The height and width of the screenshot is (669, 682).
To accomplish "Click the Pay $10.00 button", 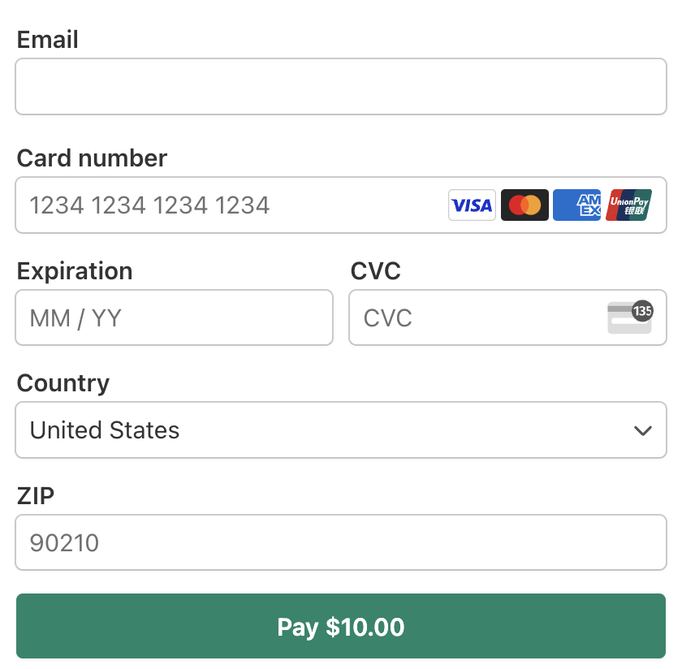I will (340, 626).
